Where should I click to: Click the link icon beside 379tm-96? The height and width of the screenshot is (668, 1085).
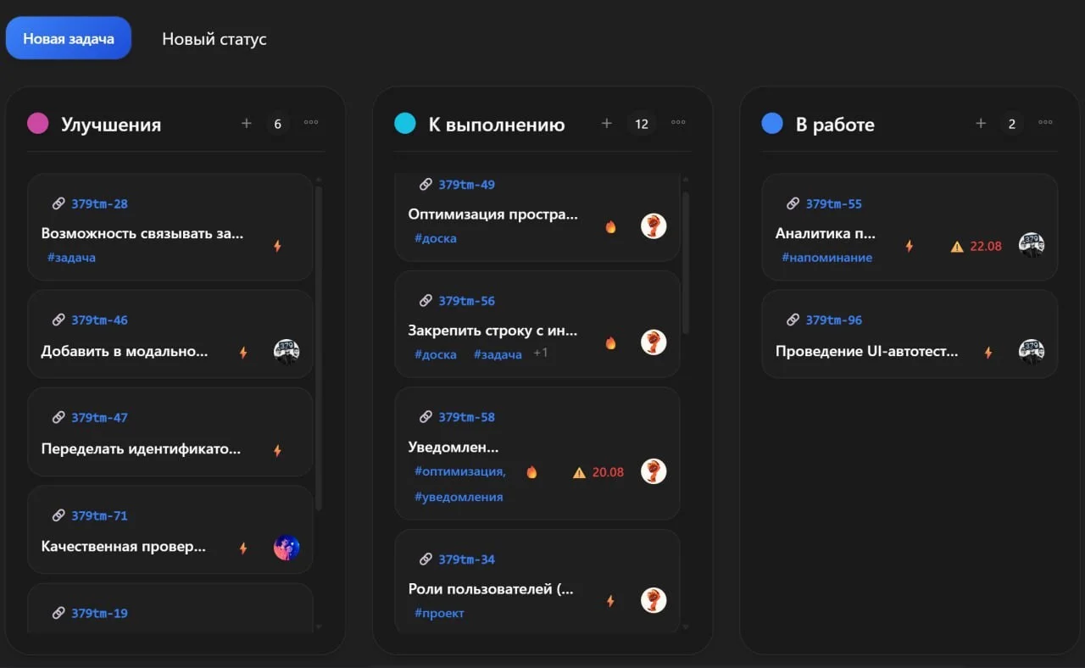pyautogui.click(x=793, y=320)
